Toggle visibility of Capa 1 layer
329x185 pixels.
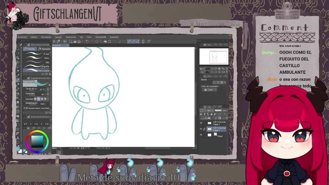click(x=201, y=129)
